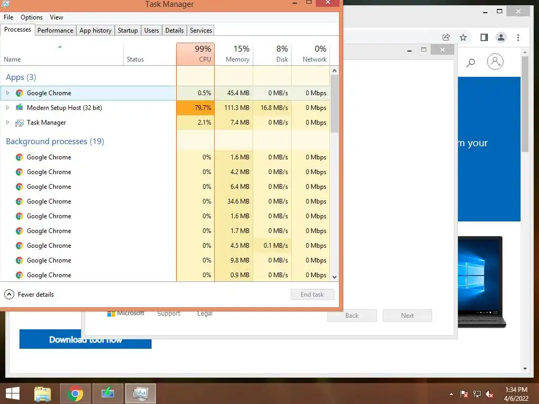Collapse view with Fewer details arrow
The width and height of the screenshot is (539, 404).
pos(9,295)
